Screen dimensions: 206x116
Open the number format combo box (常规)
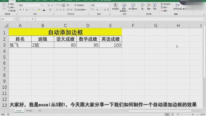(x=100, y=5)
